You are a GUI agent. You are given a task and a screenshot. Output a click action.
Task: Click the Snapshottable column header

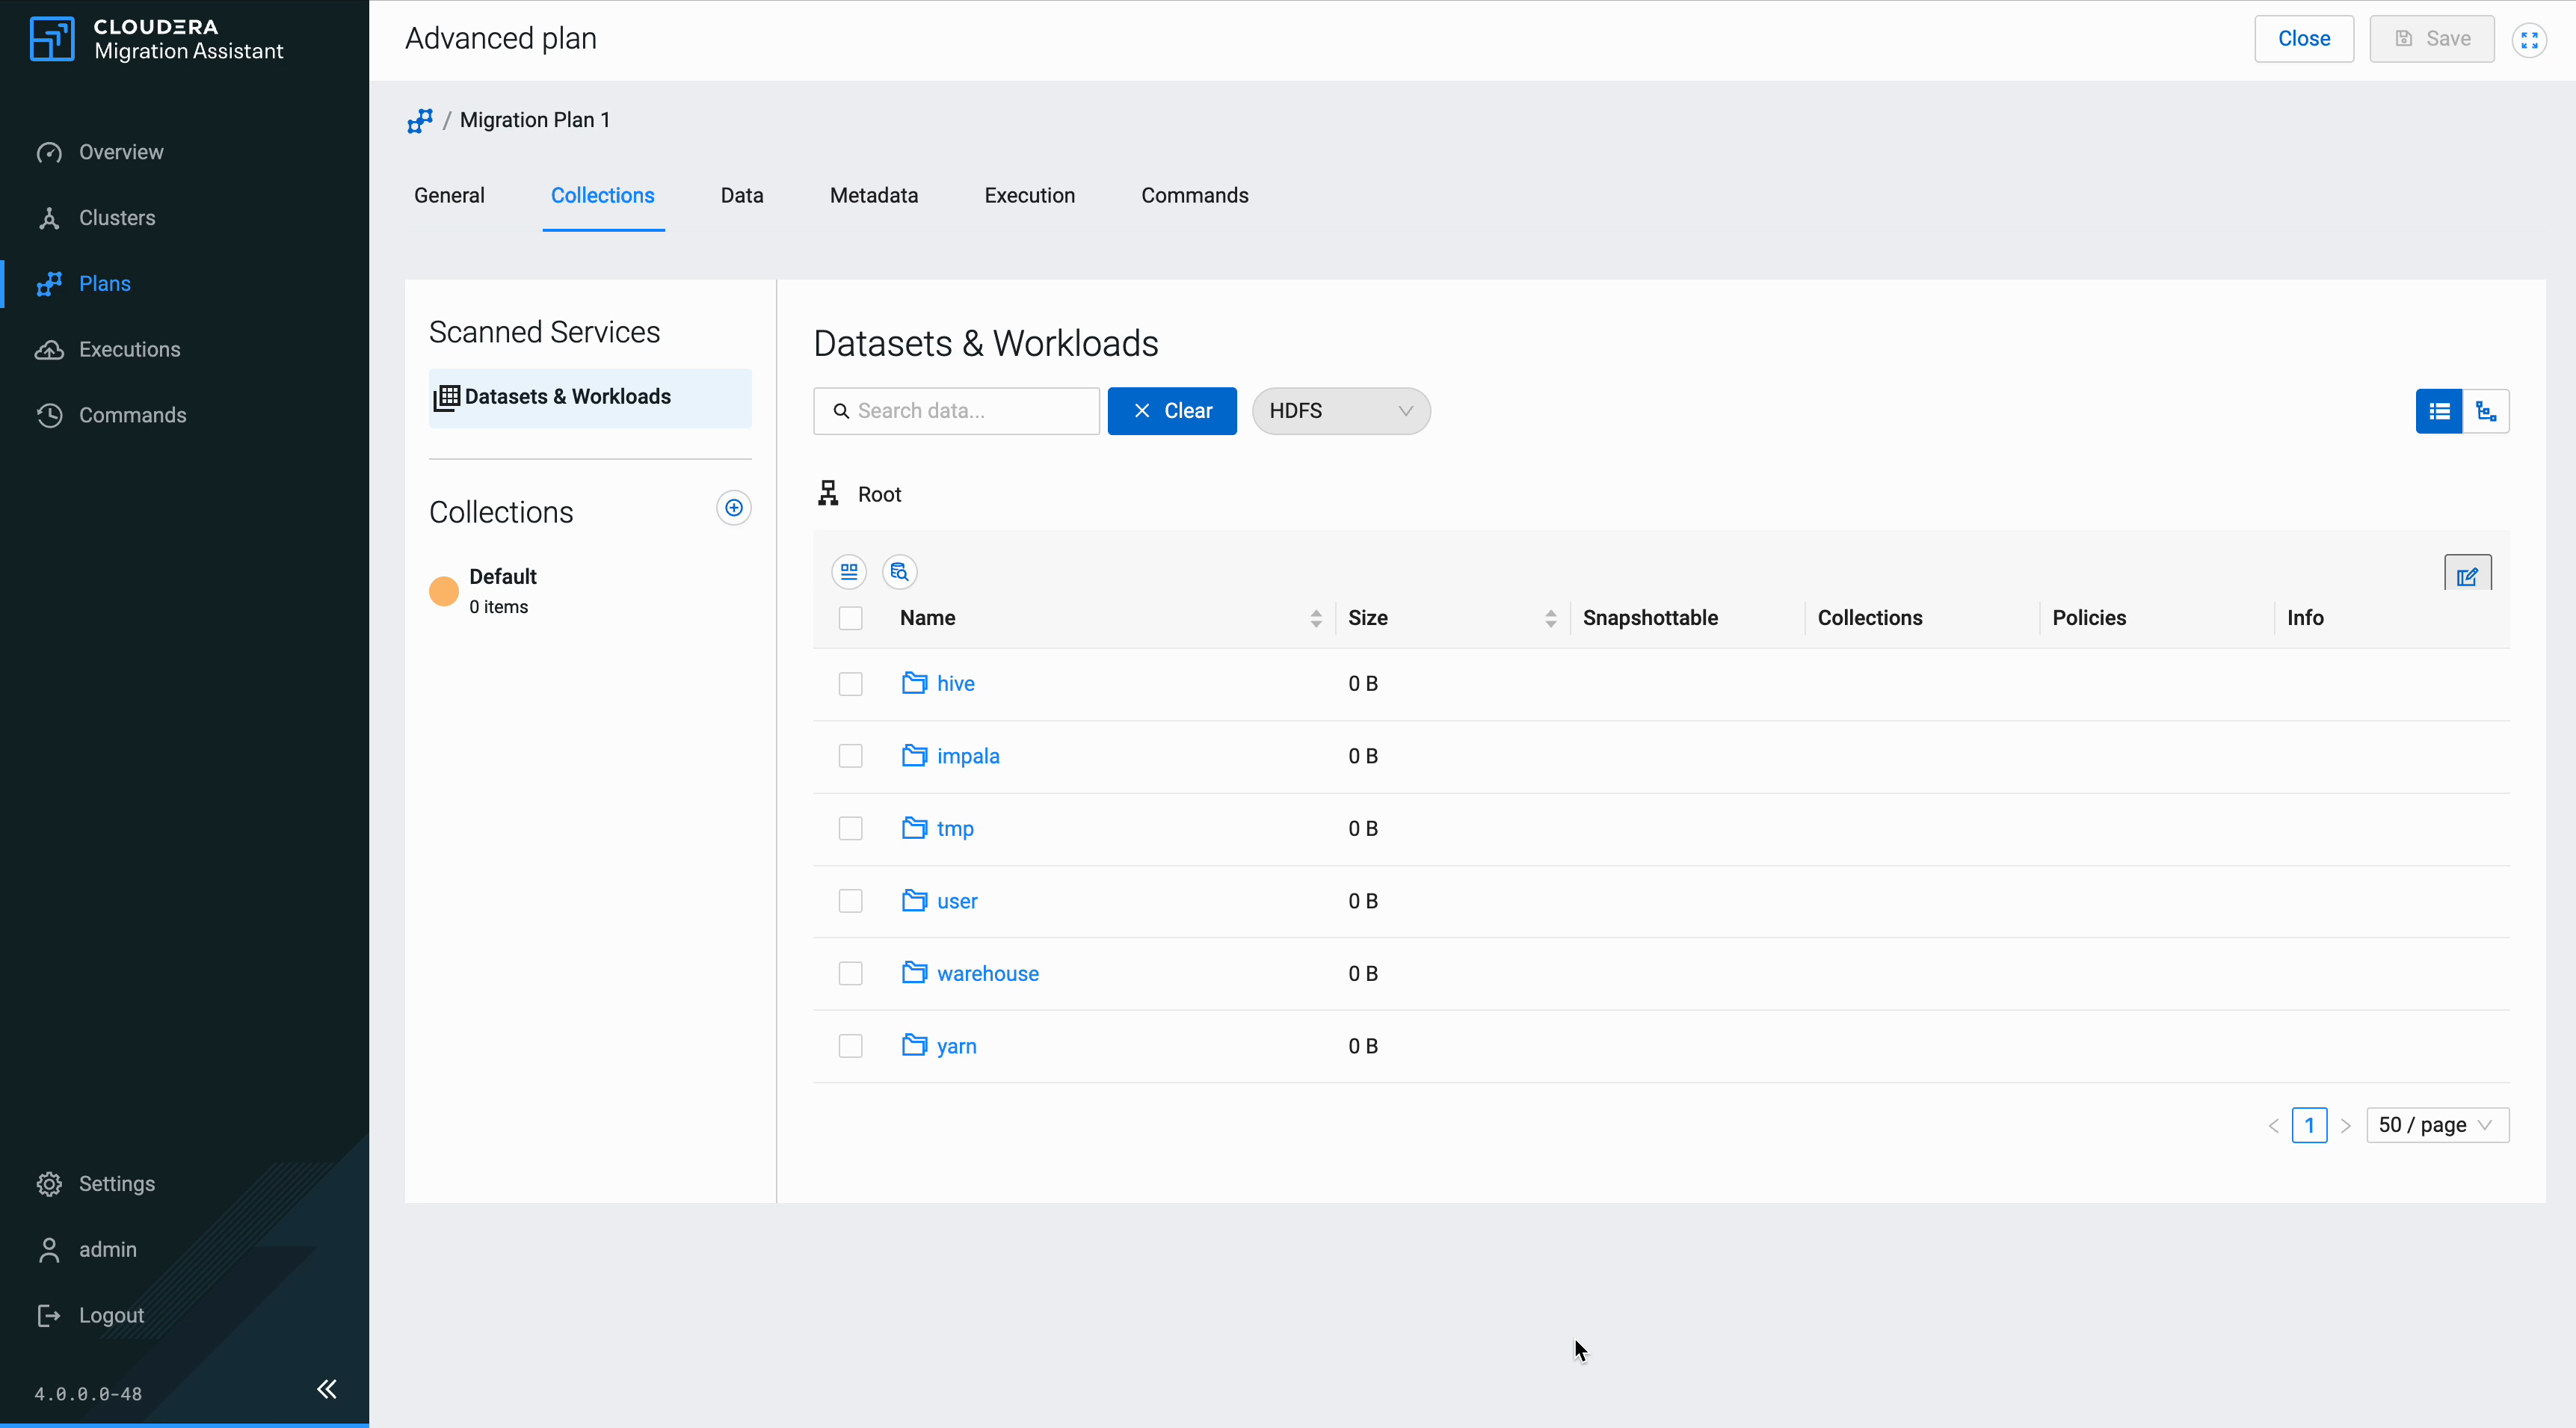(1650, 618)
